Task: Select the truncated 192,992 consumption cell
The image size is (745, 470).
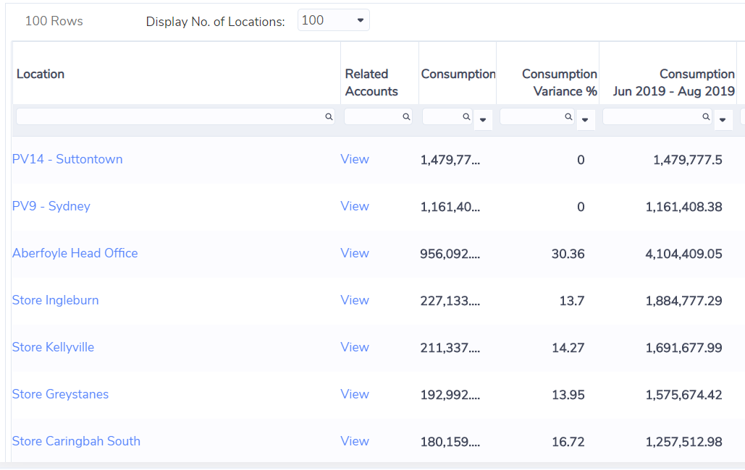Action: [450, 395]
